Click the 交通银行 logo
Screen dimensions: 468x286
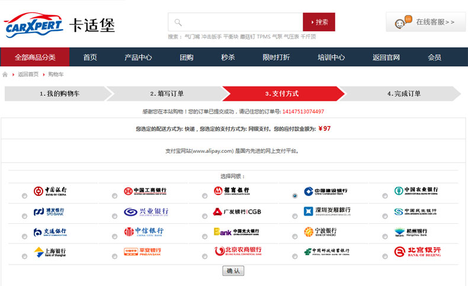pos(50,232)
